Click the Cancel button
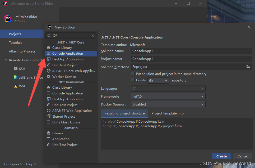 [242, 156]
